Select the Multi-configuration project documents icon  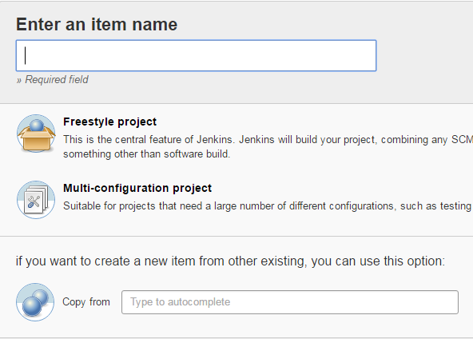tap(36, 200)
